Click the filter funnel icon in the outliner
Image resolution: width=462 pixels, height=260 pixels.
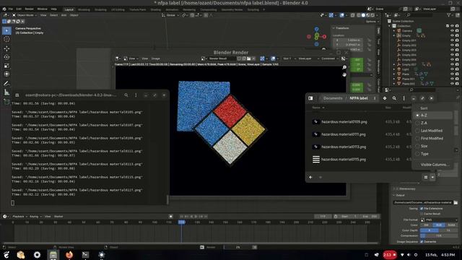coord(448,14)
